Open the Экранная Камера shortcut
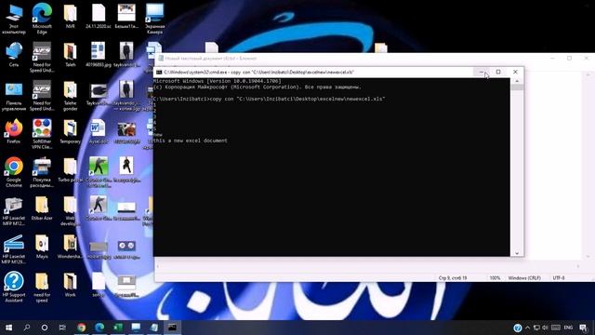Image resolution: width=595 pixels, height=335 pixels. [x=155, y=19]
